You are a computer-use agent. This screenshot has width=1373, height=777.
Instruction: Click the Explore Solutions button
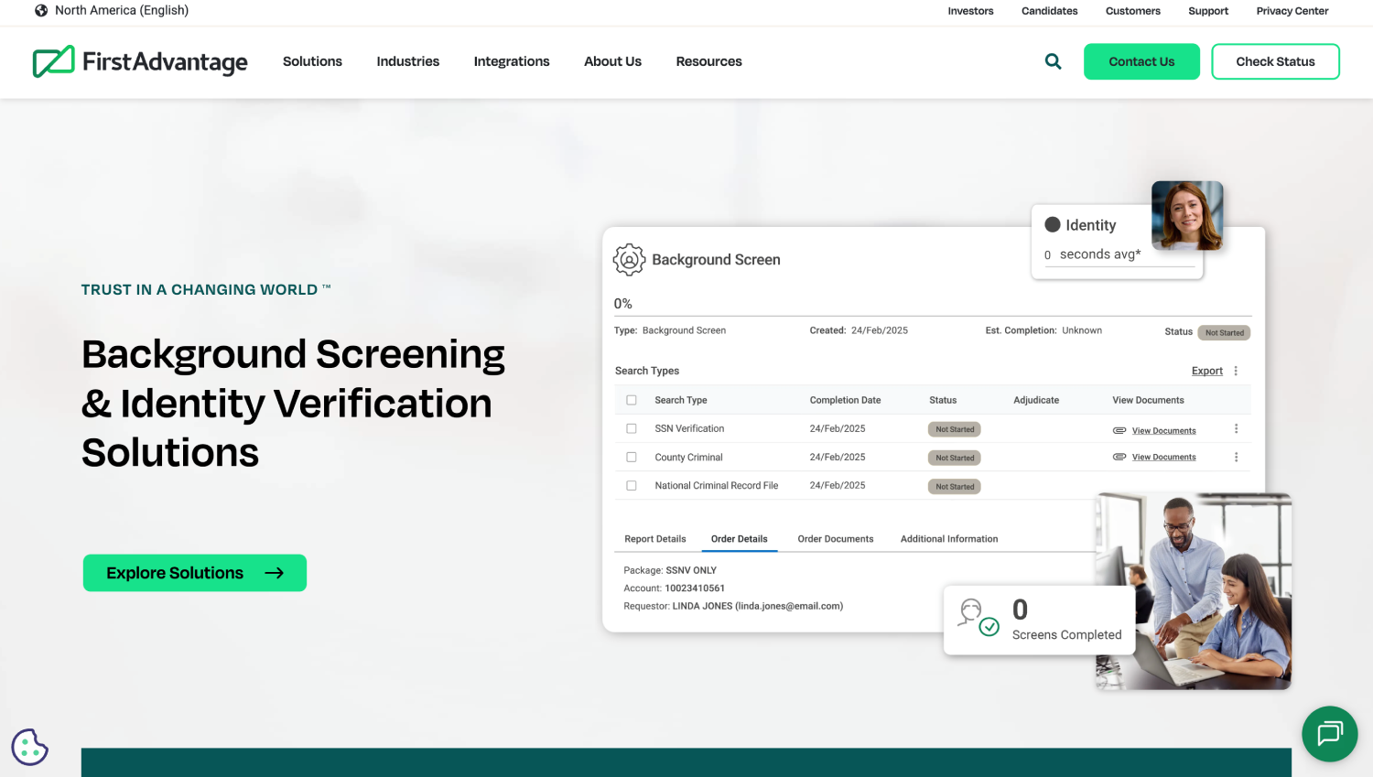[195, 573]
